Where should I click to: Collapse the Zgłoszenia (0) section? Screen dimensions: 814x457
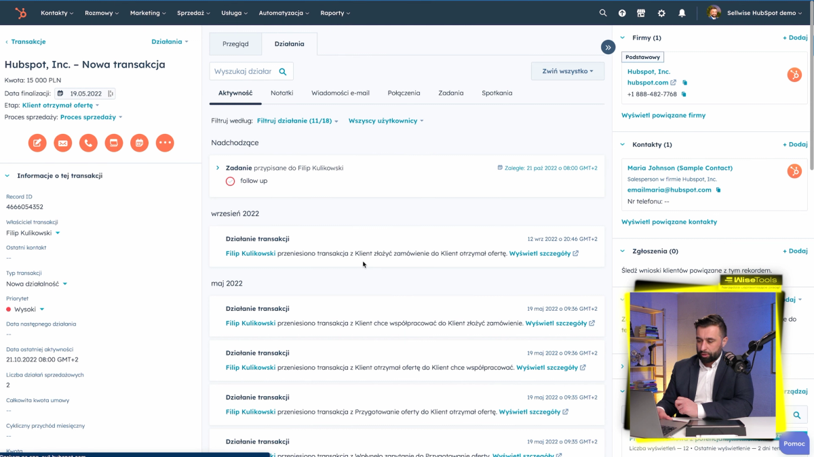tap(623, 251)
